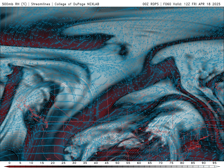The image size is (224, 168).
Task: Click the "20" label on the color scale
Action: [x=53, y=163]
